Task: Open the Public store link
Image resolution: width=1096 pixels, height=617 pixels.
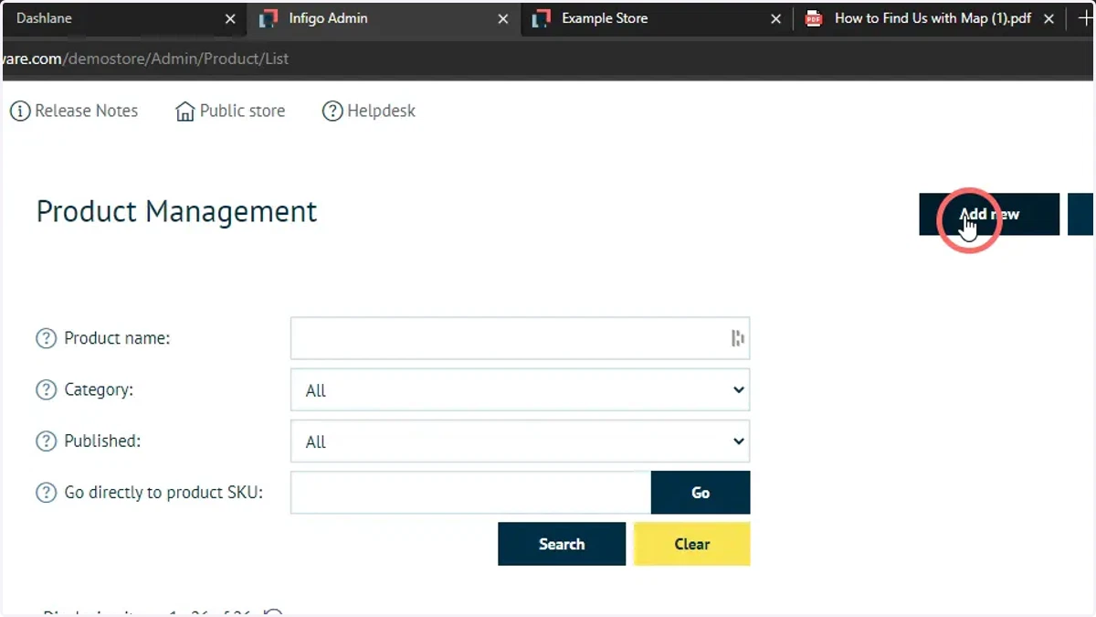Action: [242, 111]
